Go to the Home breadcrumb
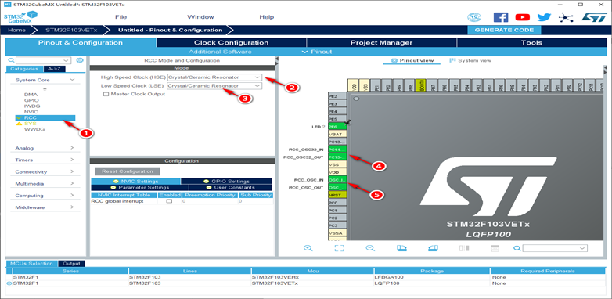 (x=16, y=30)
